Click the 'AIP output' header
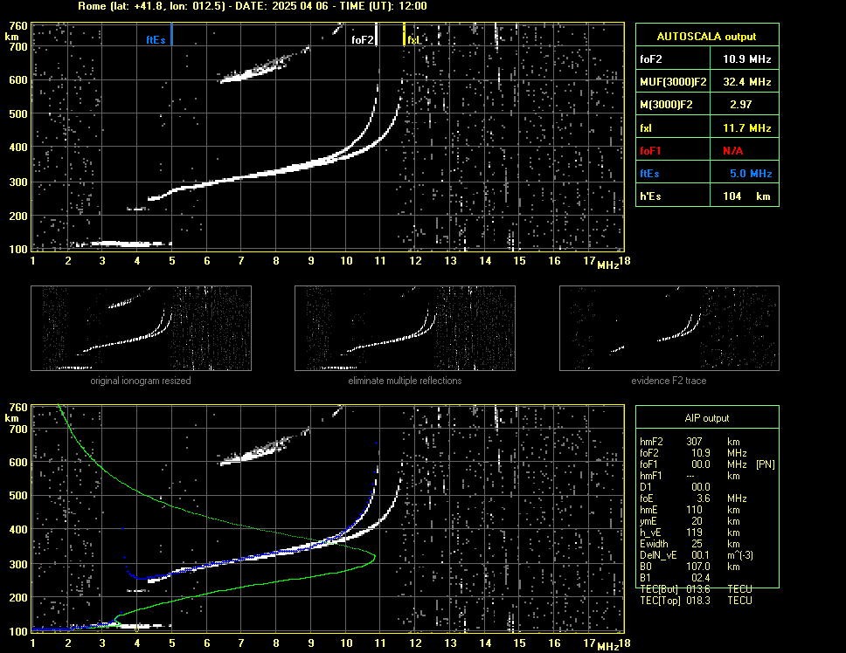Image resolution: width=846 pixels, height=653 pixels. (x=707, y=418)
